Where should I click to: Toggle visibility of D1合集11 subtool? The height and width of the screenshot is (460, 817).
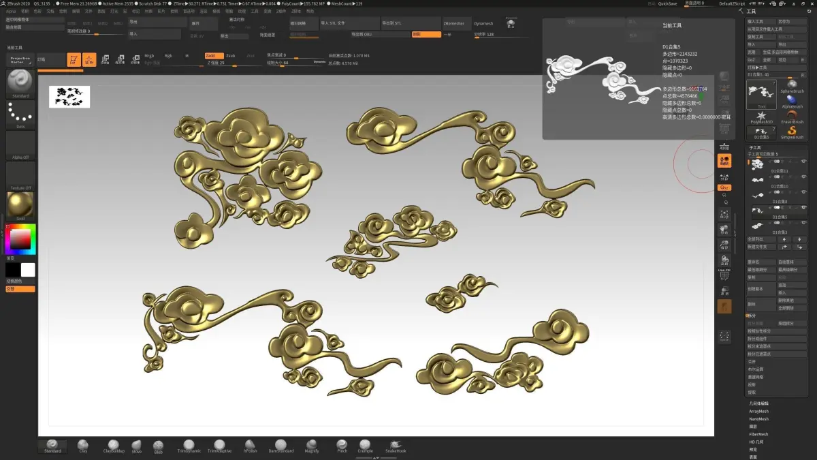pyautogui.click(x=803, y=162)
